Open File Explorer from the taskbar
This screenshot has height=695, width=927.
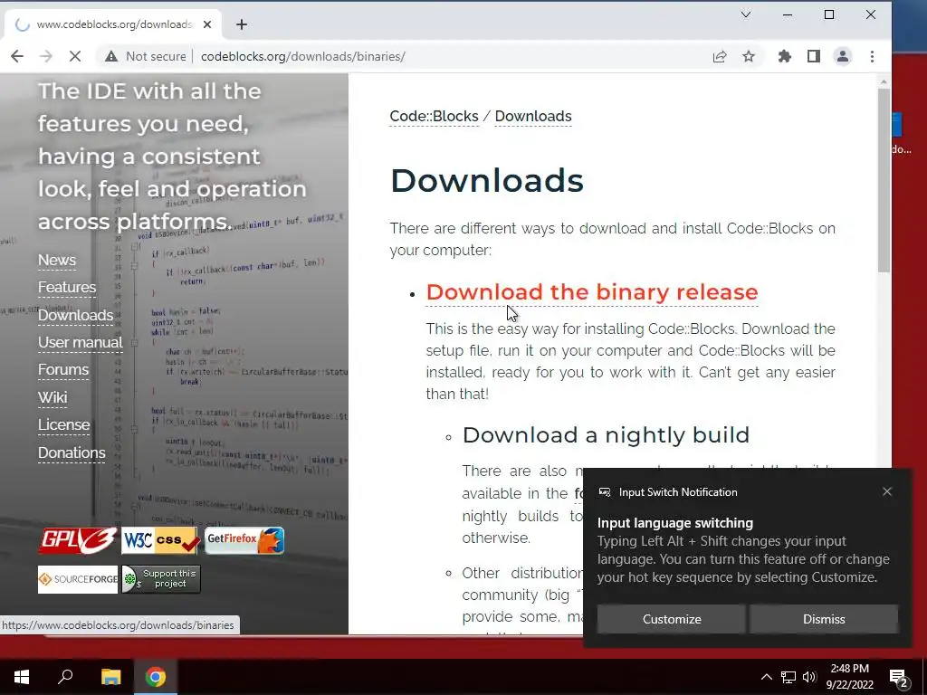coord(110,677)
